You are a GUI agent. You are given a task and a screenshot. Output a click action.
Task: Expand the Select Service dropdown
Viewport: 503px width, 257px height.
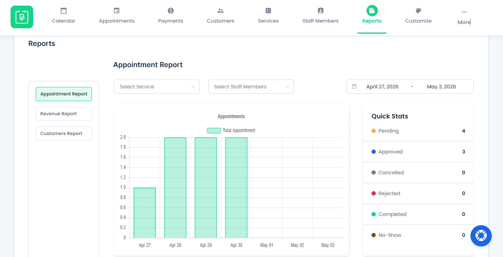[x=157, y=87]
